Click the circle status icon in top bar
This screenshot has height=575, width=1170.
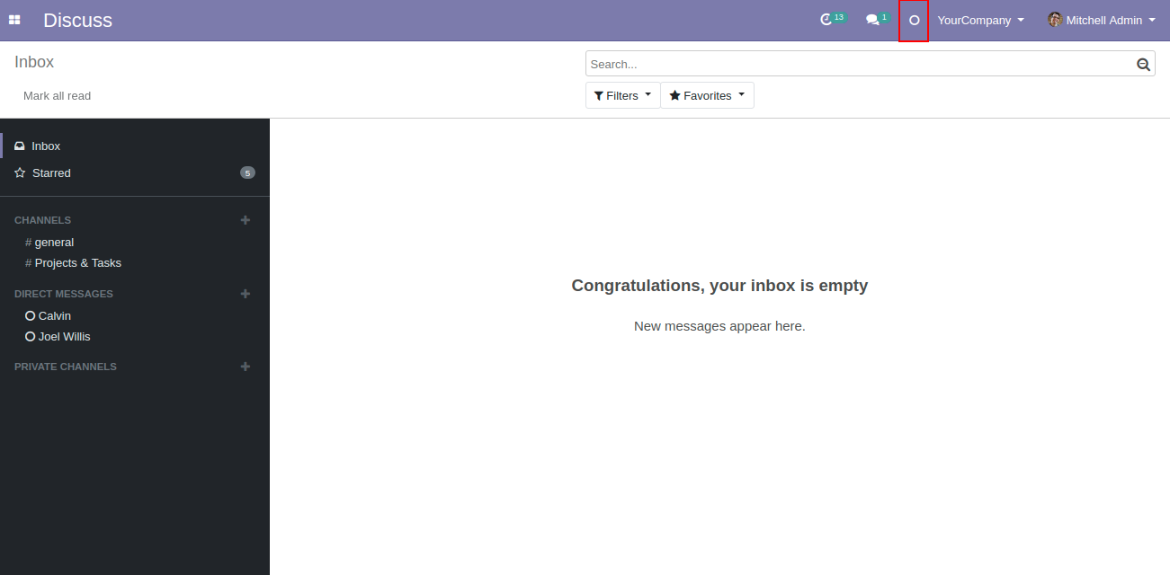(915, 20)
